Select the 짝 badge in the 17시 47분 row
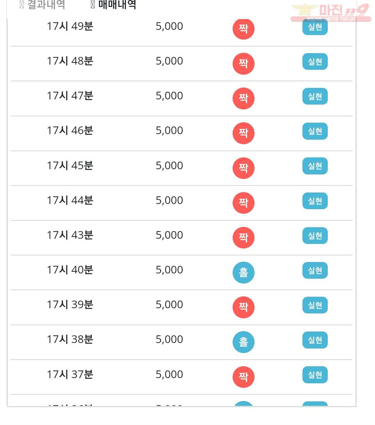The width and height of the screenshot is (375, 425). click(x=243, y=98)
